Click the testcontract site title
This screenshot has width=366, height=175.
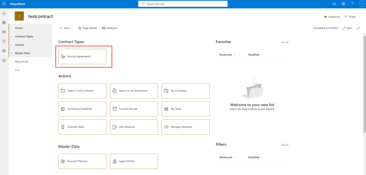[41, 16]
